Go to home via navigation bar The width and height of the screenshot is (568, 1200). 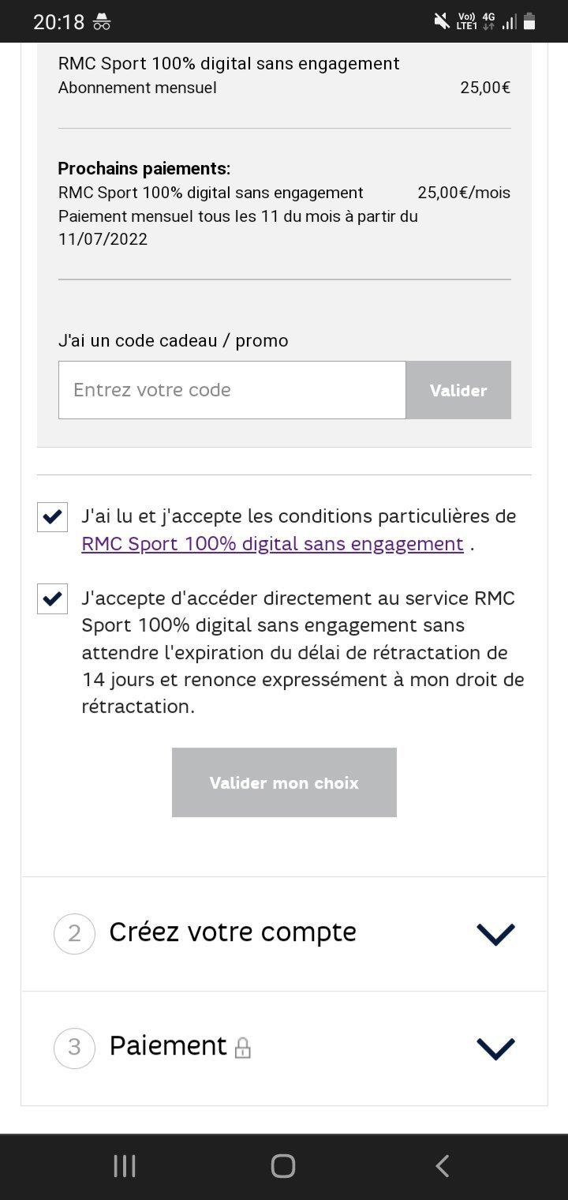(x=283, y=1166)
